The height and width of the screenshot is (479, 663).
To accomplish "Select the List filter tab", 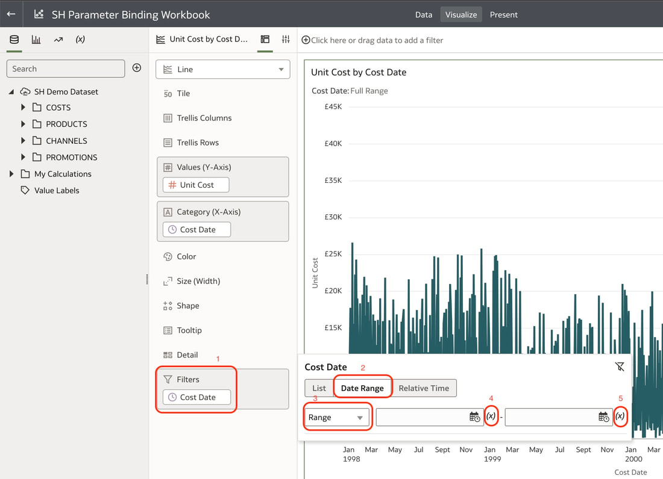I will [x=319, y=388].
